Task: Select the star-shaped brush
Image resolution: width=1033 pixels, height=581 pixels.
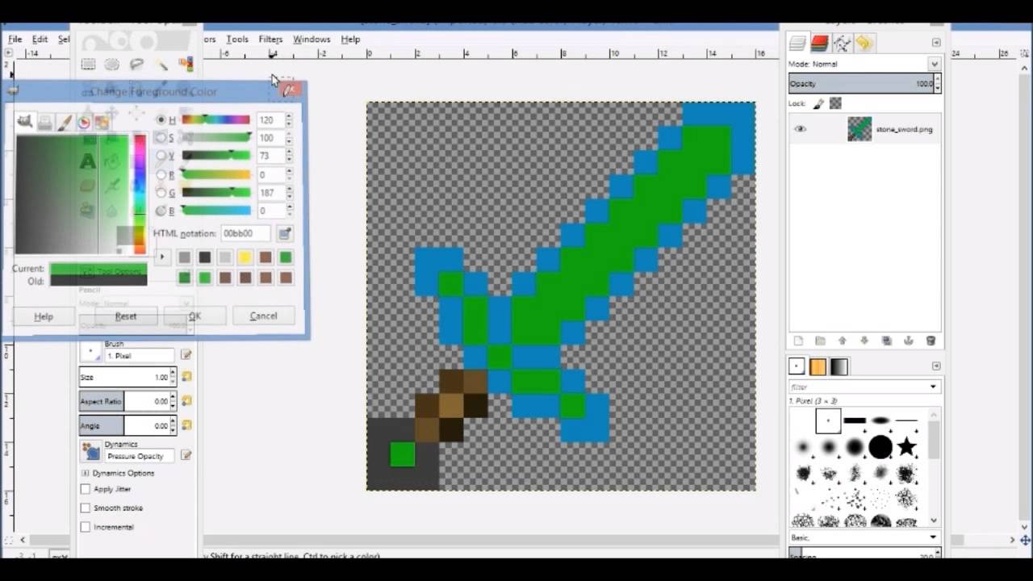Action: click(x=906, y=445)
